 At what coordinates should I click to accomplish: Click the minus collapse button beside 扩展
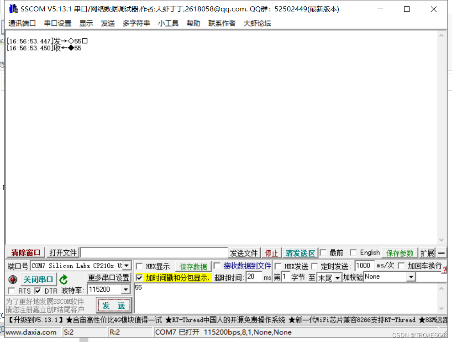coord(441,253)
